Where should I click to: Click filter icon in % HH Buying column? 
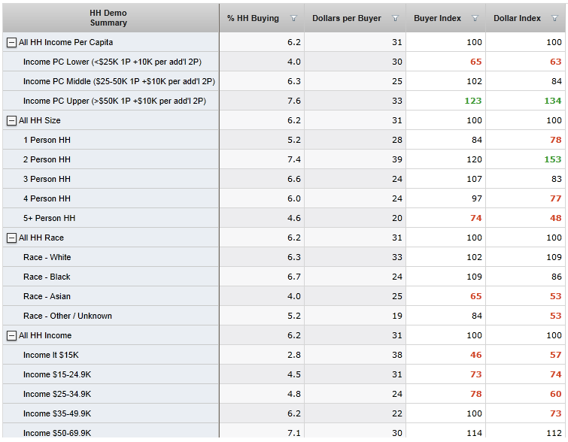point(293,19)
